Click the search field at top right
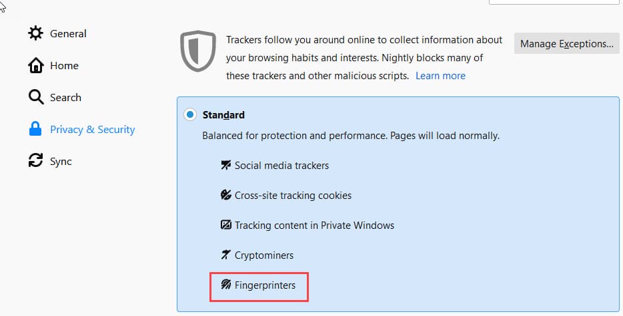The image size is (623, 316). [554, 2]
